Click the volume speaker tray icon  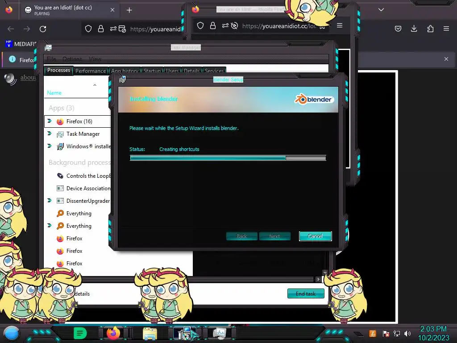tap(407, 333)
